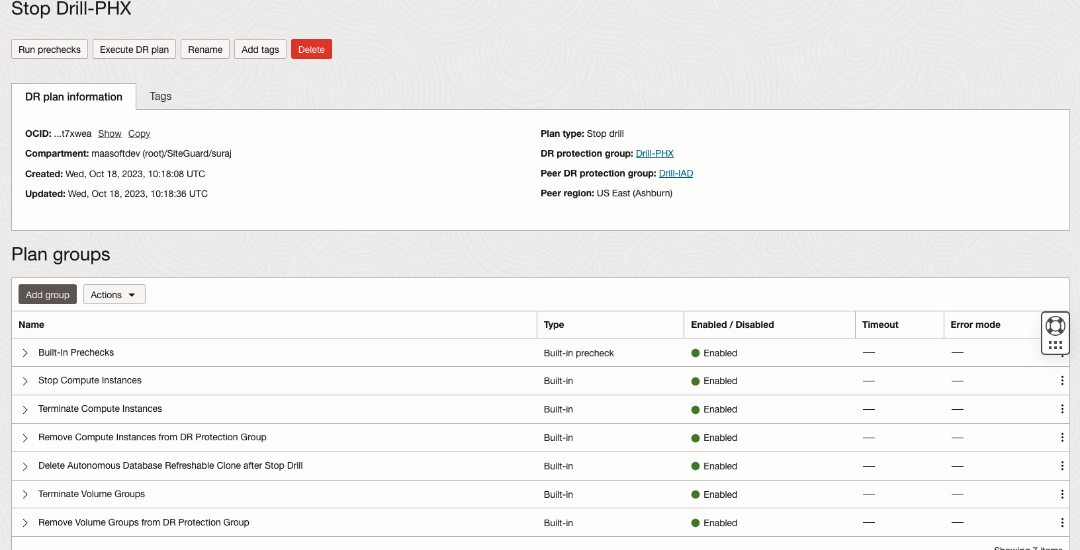The image size is (1080, 550).
Task: Click the Add group button
Action: coord(48,295)
